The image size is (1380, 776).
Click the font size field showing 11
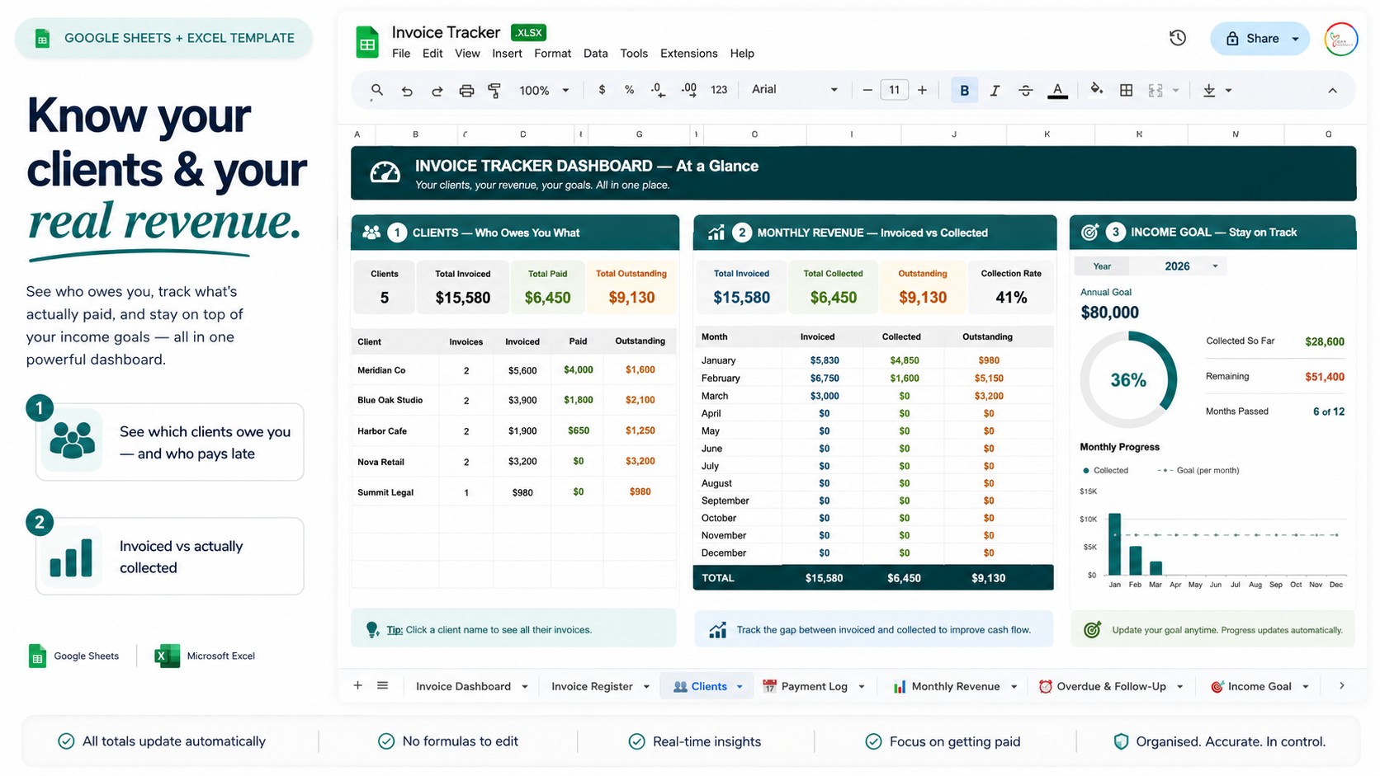(895, 90)
